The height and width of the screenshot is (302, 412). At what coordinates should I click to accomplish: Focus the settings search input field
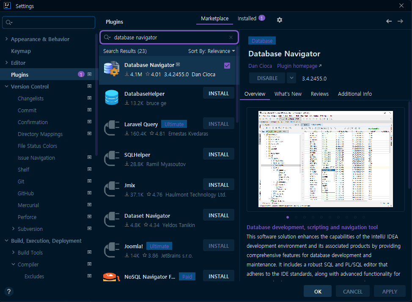[49, 22]
